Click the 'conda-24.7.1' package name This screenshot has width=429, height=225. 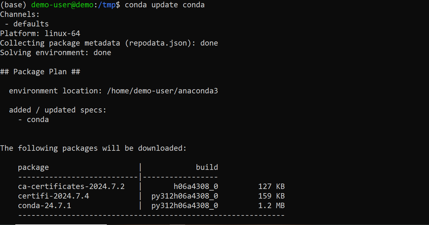coord(45,206)
